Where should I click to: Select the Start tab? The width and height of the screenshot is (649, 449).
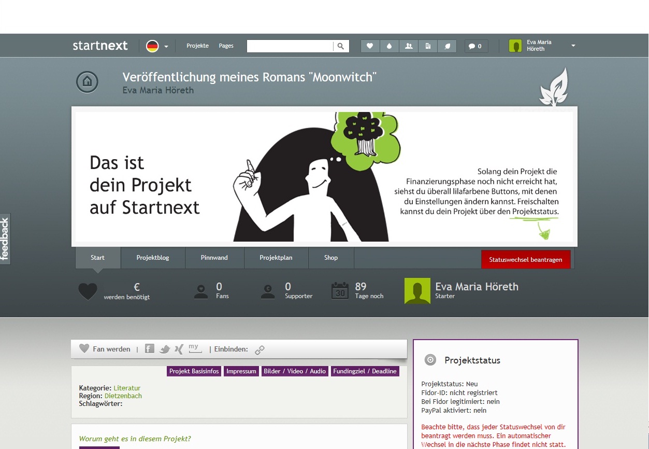(x=98, y=258)
